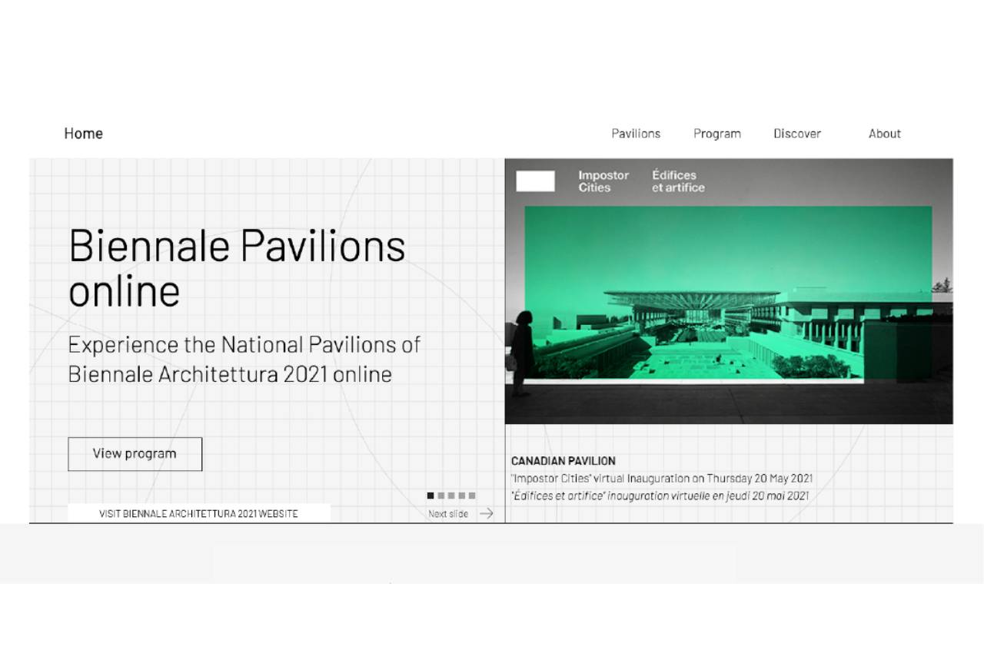Open the Discover menu item
The height and width of the screenshot is (650, 984).
pyautogui.click(x=796, y=134)
